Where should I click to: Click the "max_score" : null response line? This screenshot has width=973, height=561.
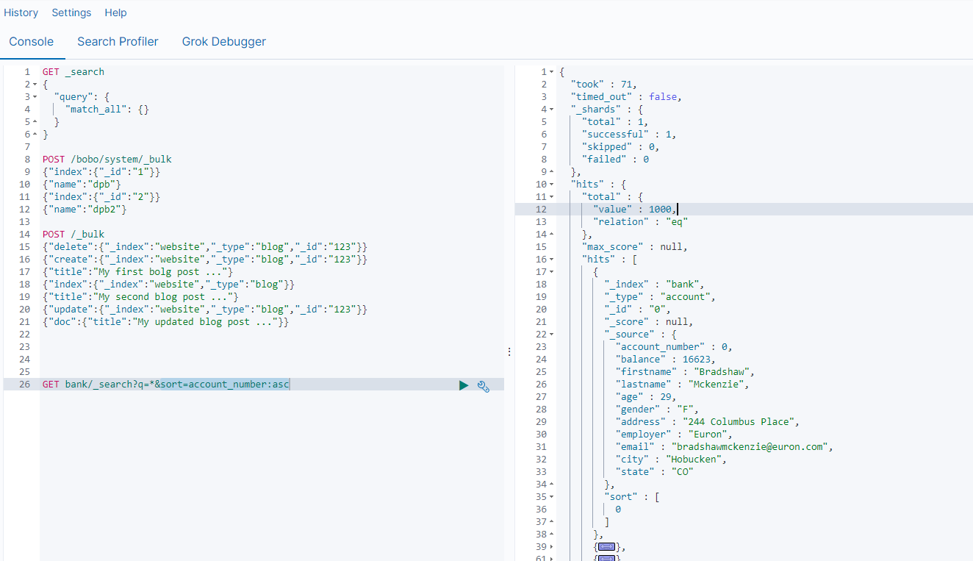tap(635, 247)
